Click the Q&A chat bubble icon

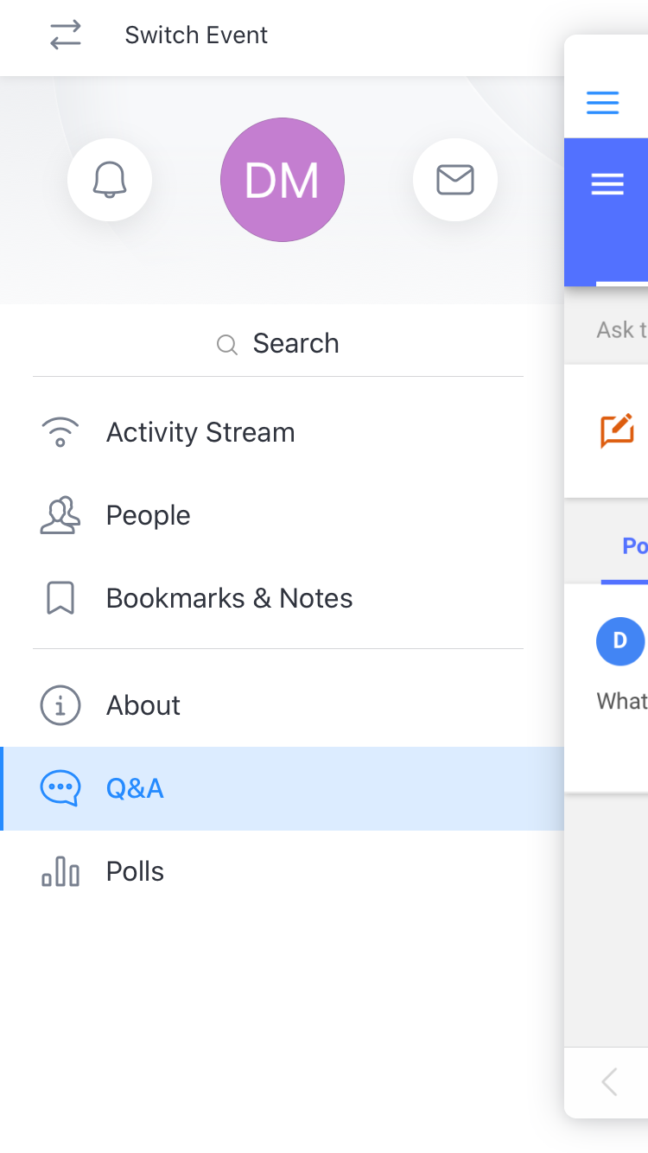60,788
